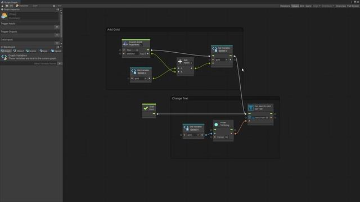Click the New Variable Name field

pos(29,63)
